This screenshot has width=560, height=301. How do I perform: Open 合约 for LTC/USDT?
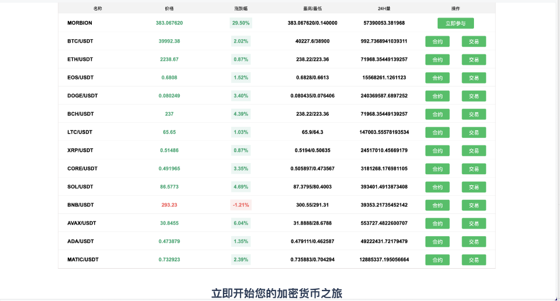tap(437, 133)
